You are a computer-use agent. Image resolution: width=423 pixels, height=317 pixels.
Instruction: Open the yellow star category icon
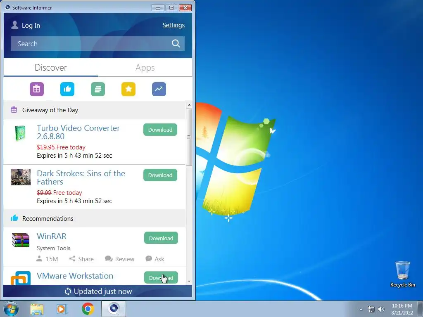tap(128, 89)
